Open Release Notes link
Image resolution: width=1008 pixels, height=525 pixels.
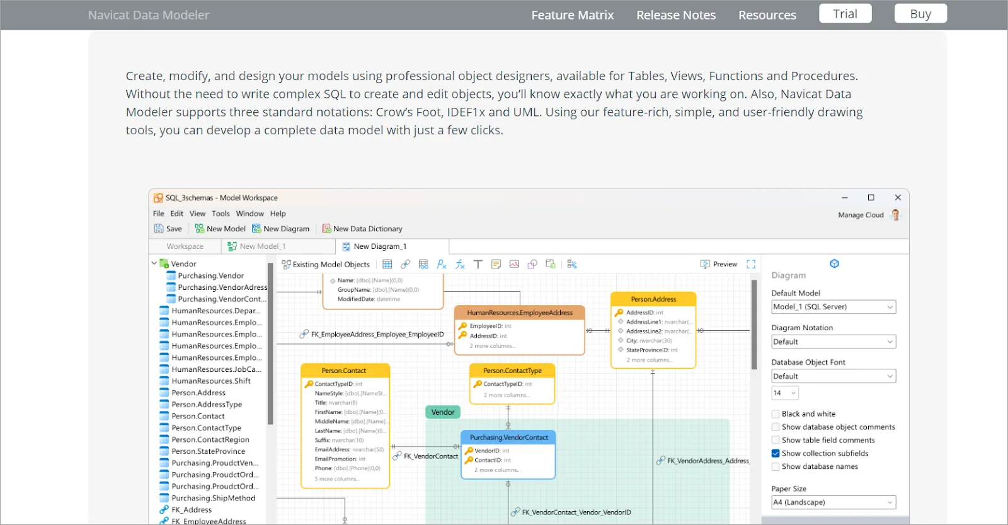(x=676, y=15)
